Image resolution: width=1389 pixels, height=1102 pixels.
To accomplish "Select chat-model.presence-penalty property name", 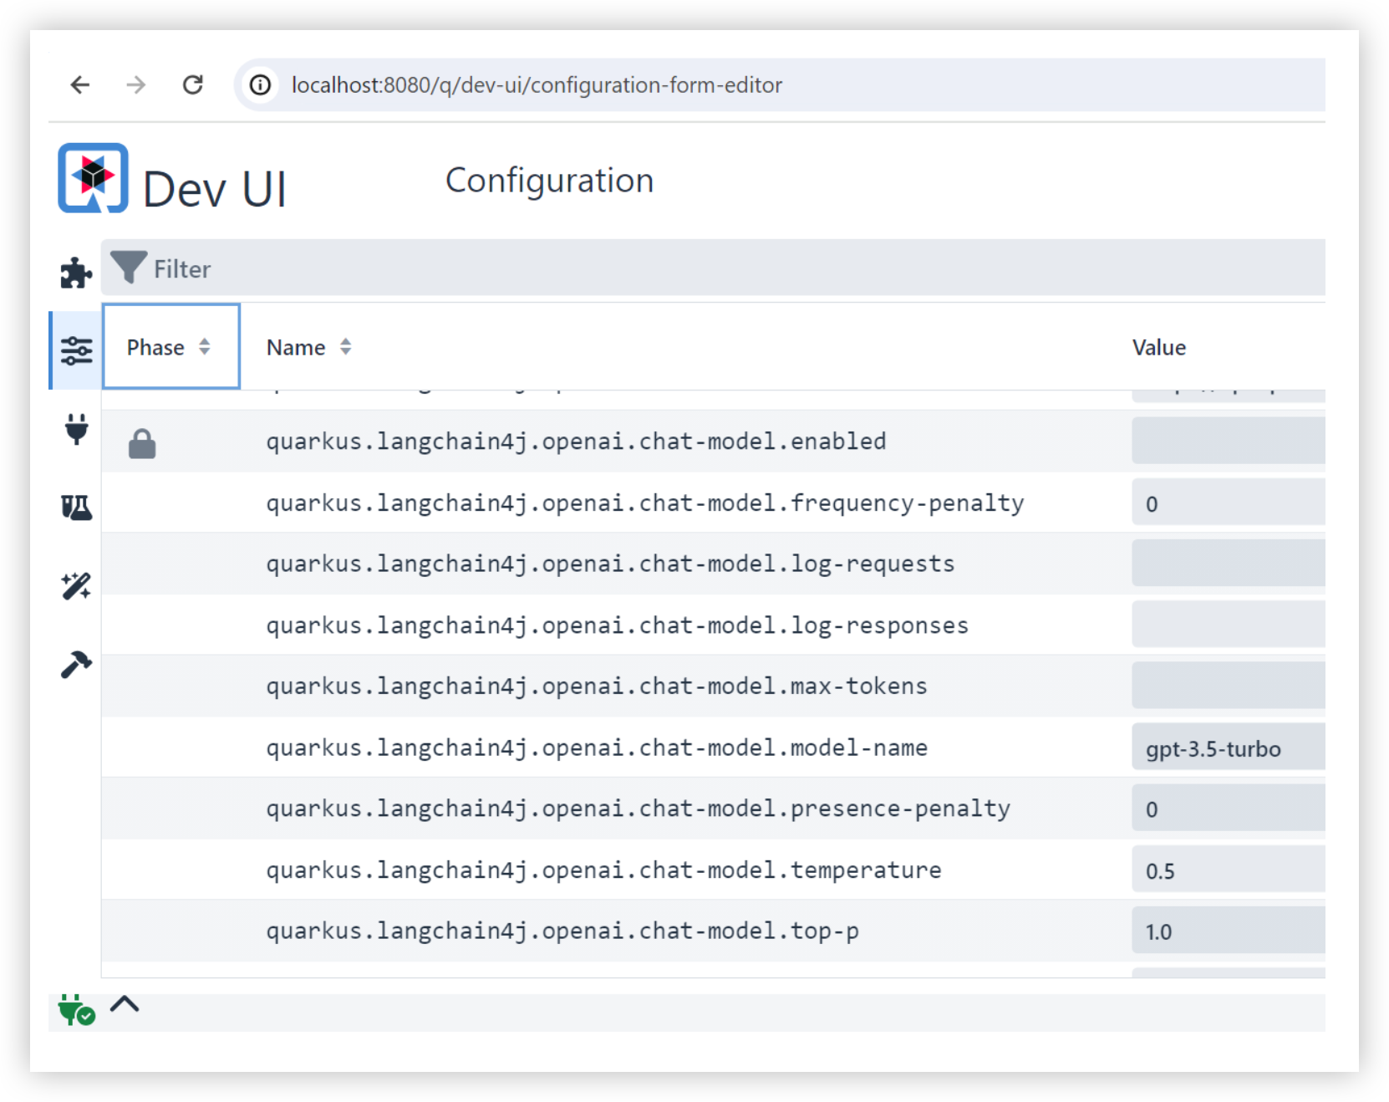I will (x=638, y=809).
